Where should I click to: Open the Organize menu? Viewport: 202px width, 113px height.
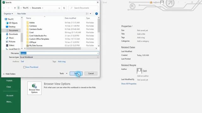coord(8,13)
